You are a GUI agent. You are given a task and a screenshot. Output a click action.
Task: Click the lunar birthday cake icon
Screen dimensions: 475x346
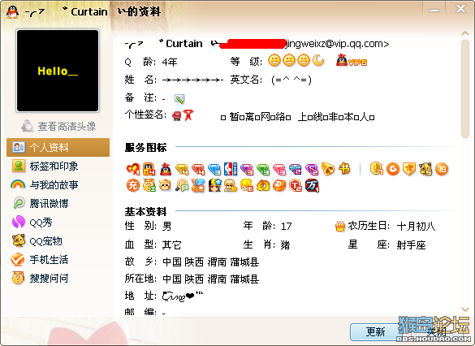pyautogui.click(x=340, y=227)
